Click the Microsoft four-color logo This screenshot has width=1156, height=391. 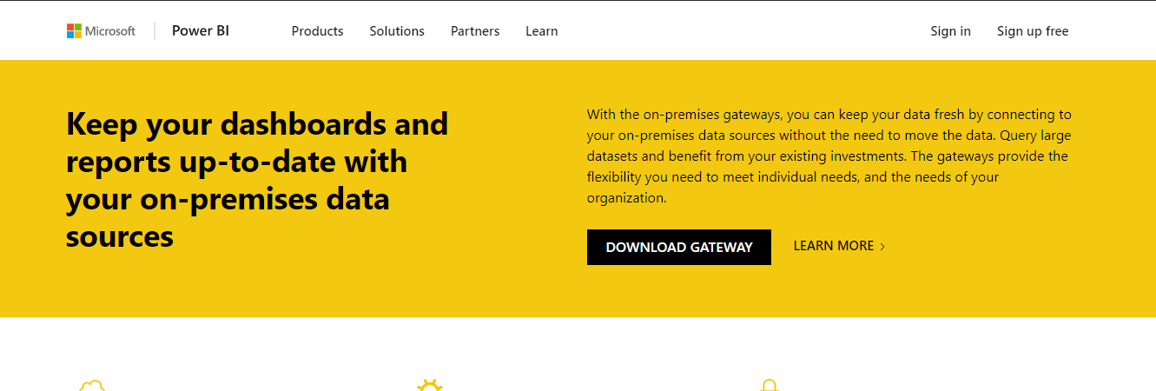(x=74, y=31)
